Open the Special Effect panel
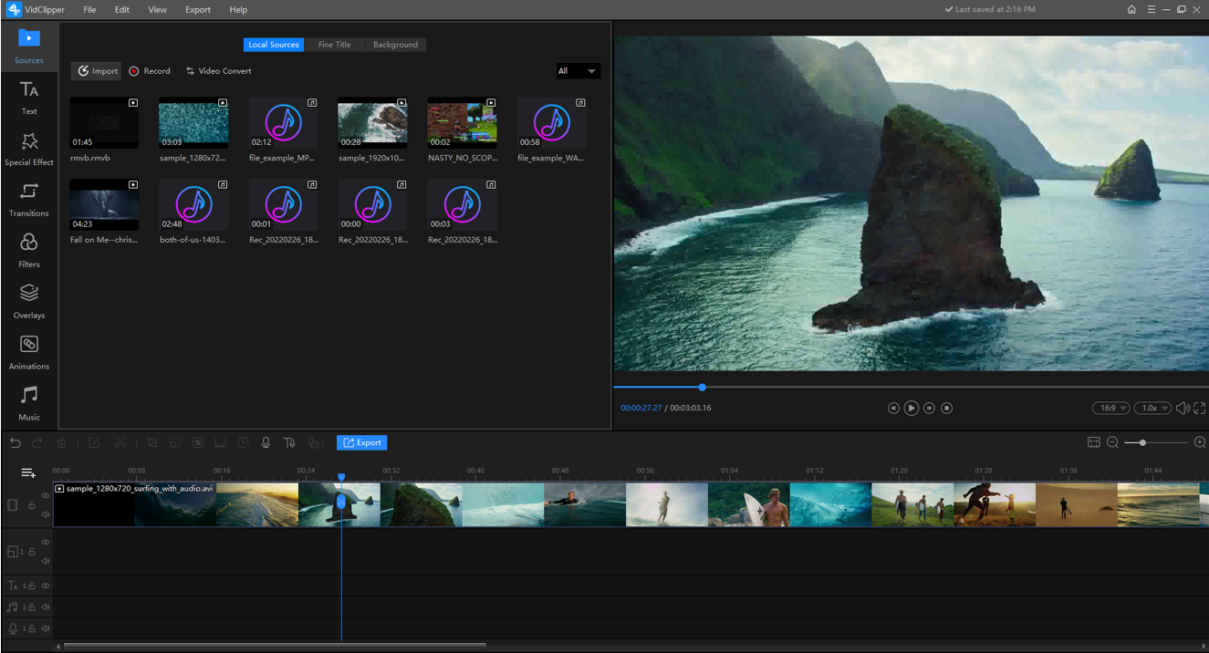 tap(29, 149)
